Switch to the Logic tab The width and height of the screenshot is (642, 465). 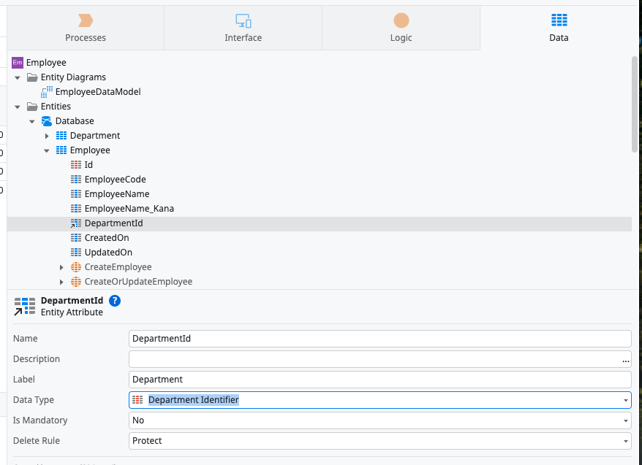[401, 28]
